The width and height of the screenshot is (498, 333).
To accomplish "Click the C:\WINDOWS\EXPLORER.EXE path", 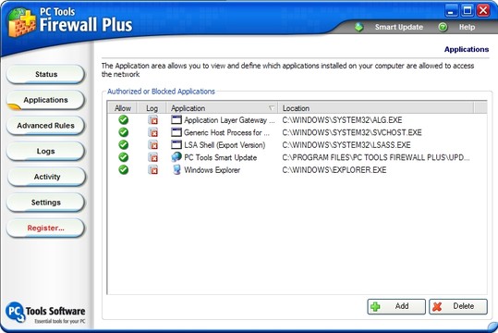I will [334, 170].
